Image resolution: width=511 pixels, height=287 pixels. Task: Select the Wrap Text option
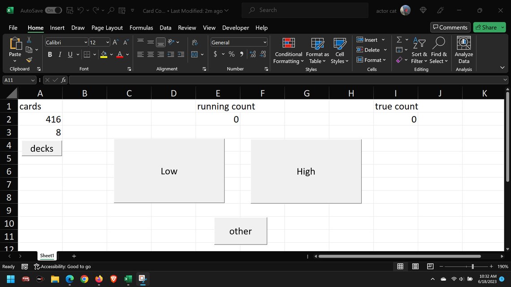point(195,42)
